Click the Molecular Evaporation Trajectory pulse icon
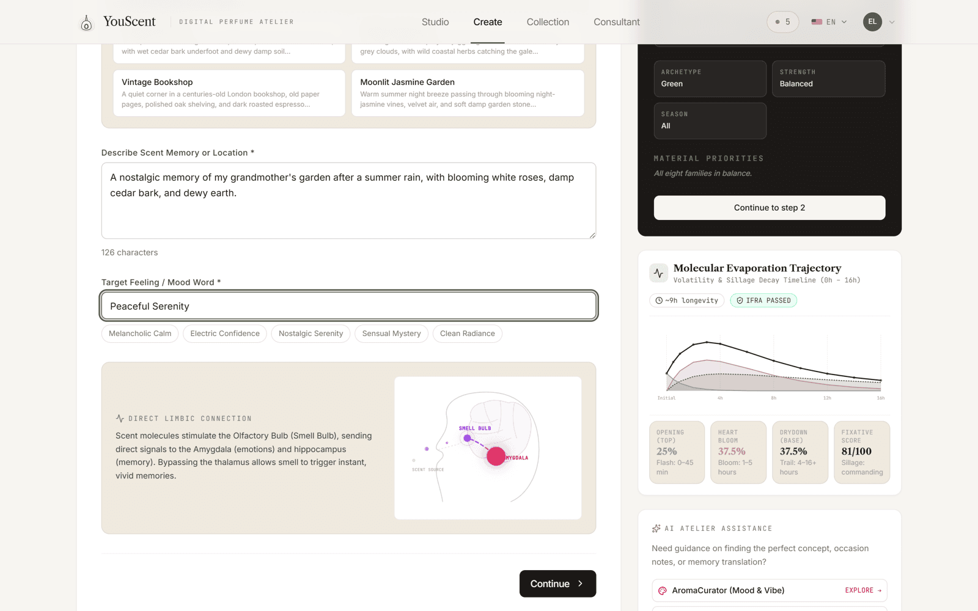The width and height of the screenshot is (978, 611). [x=658, y=273]
